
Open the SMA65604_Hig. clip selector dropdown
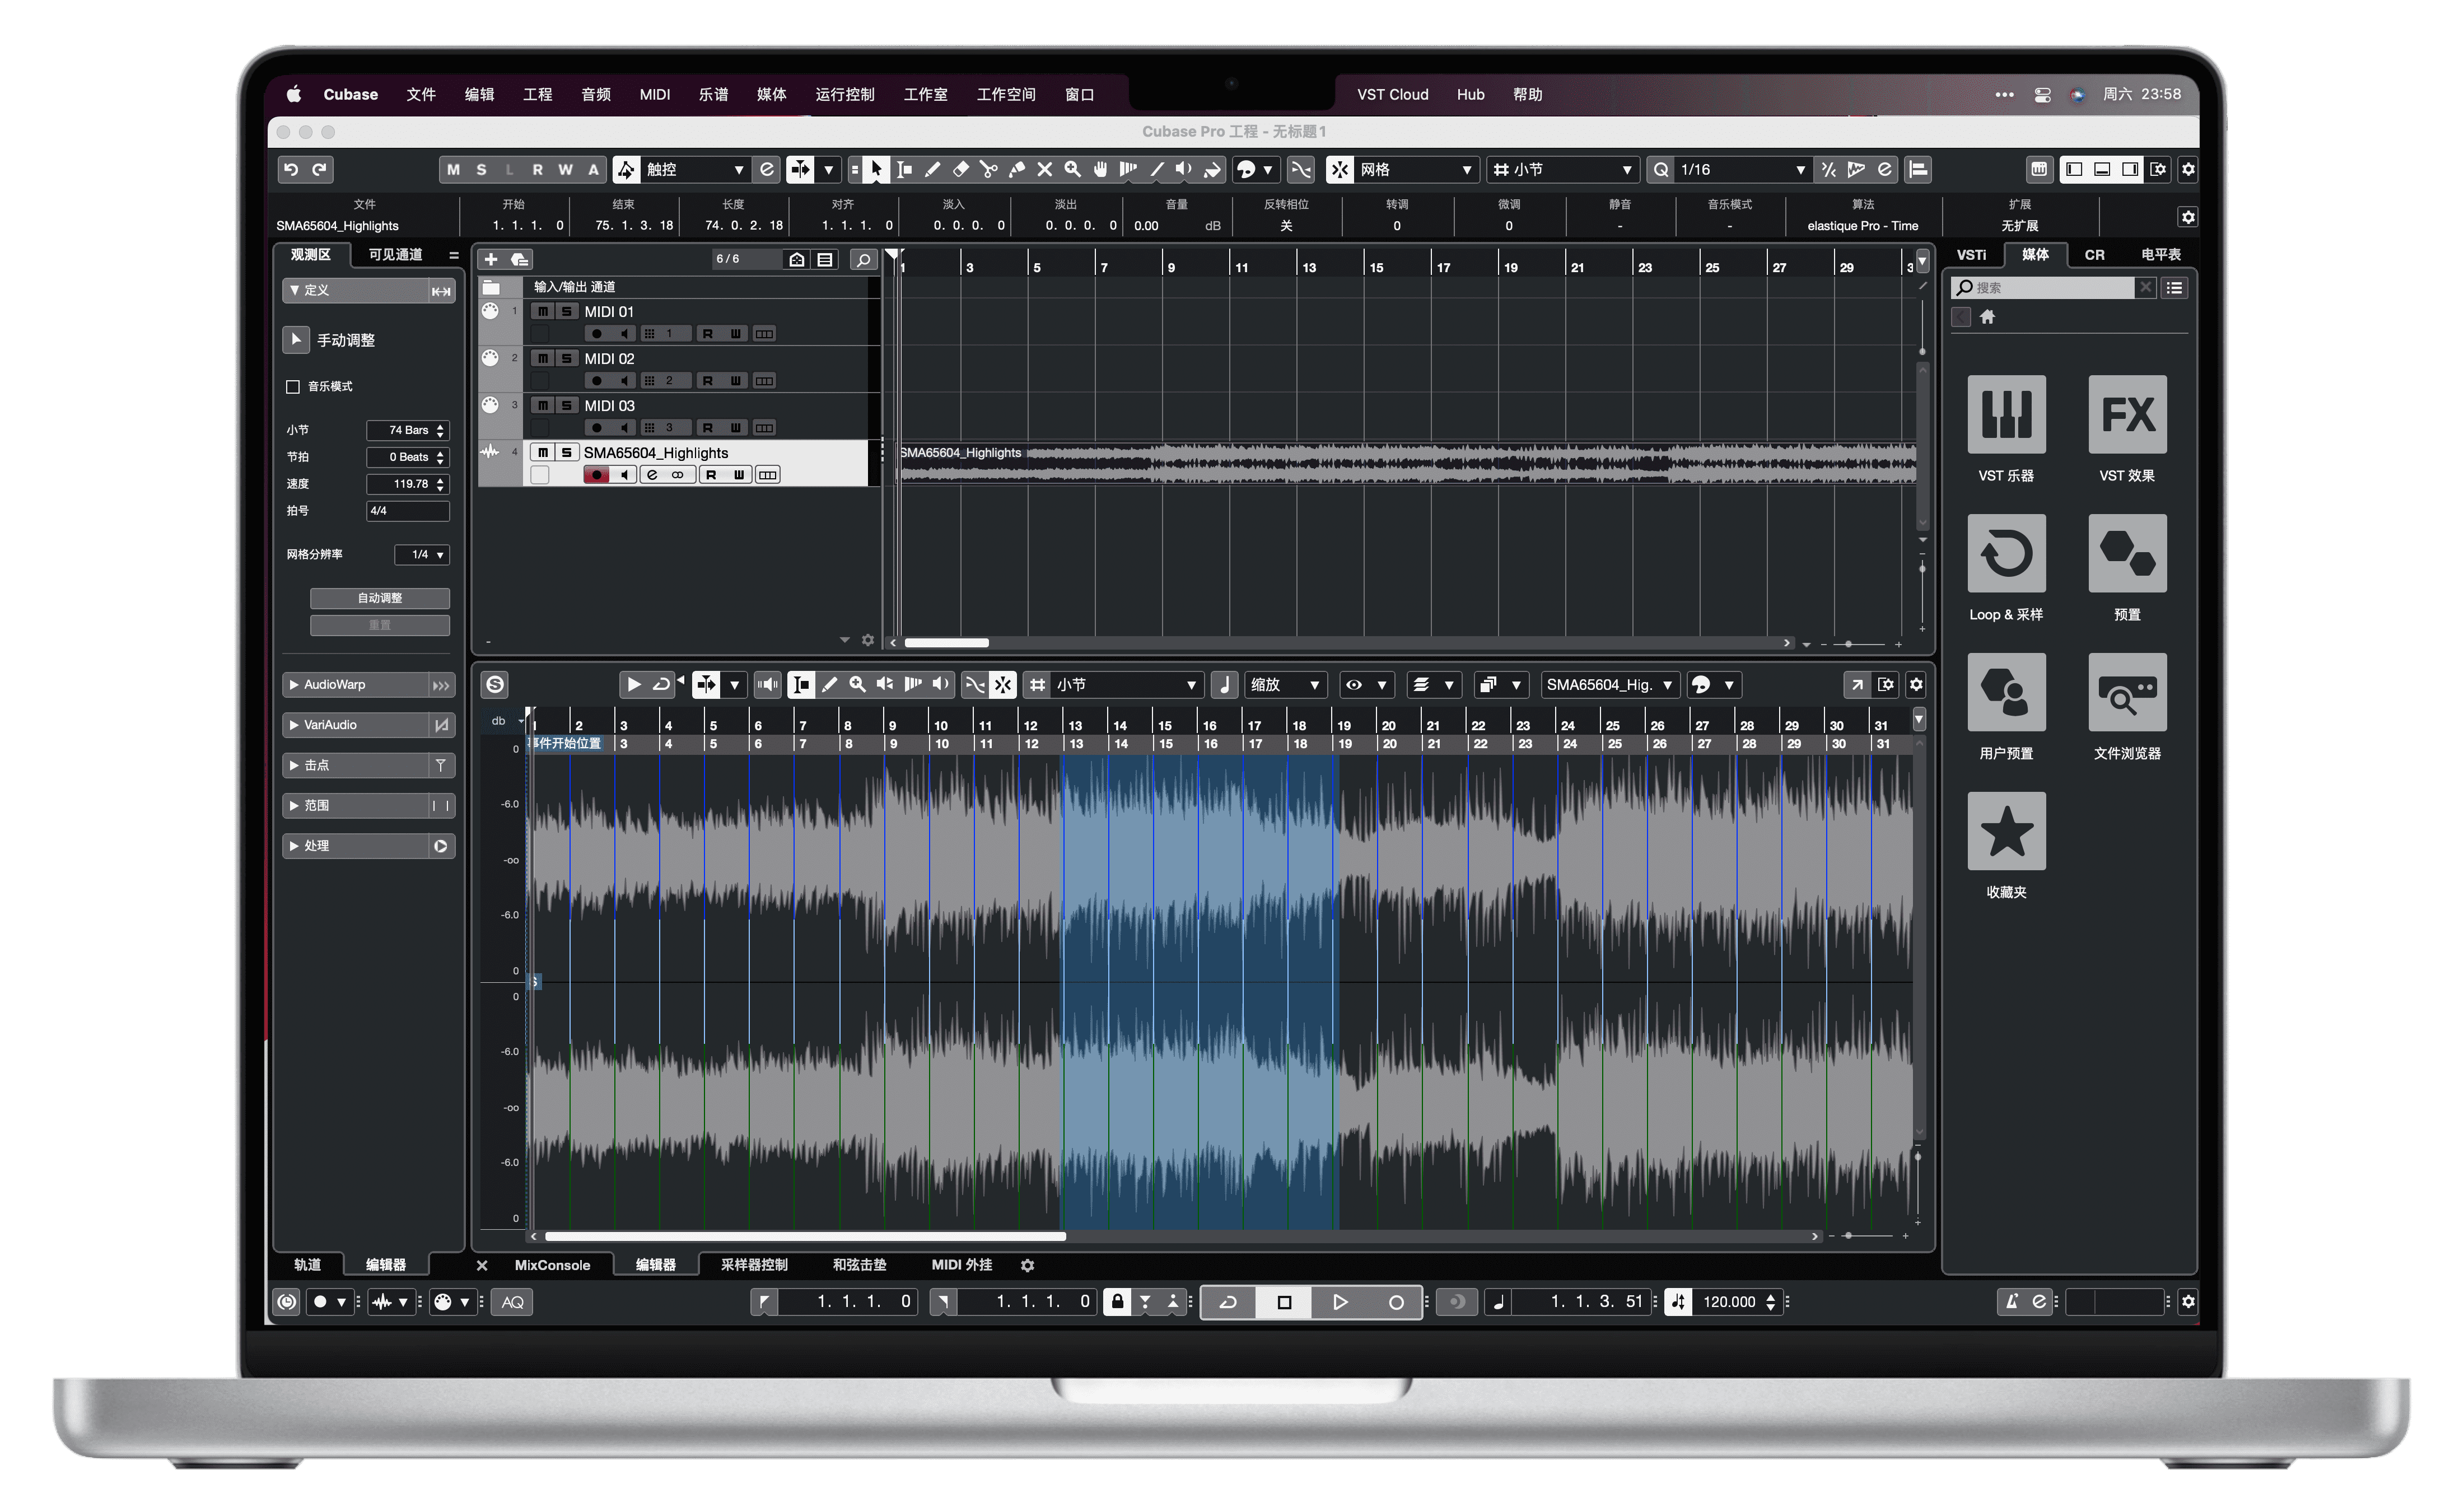click(x=1609, y=685)
